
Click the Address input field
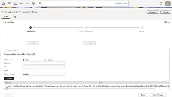coord(44,63)
